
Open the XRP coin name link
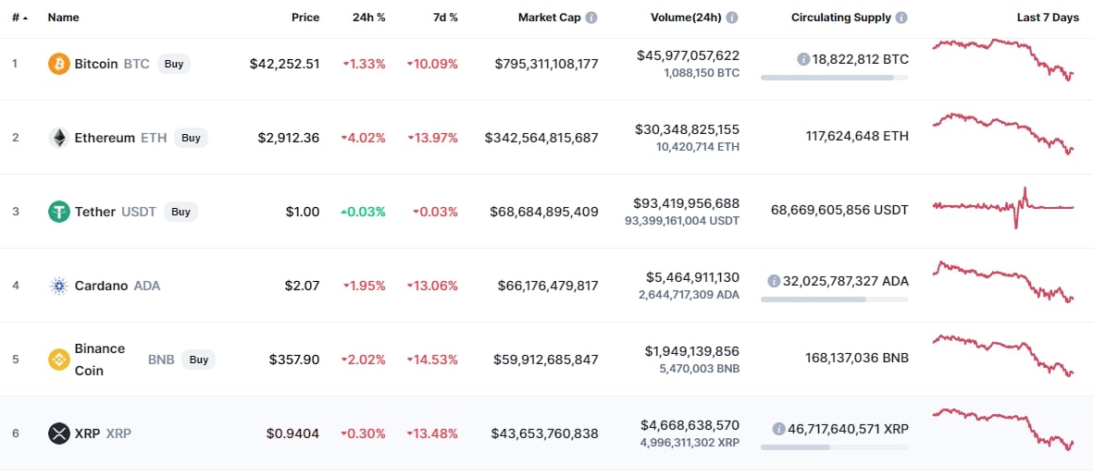point(89,433)
